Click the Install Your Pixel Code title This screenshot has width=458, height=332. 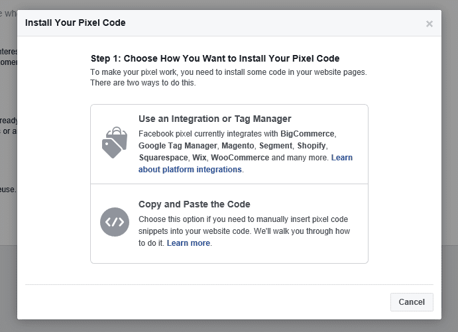(x=75, y=23)
